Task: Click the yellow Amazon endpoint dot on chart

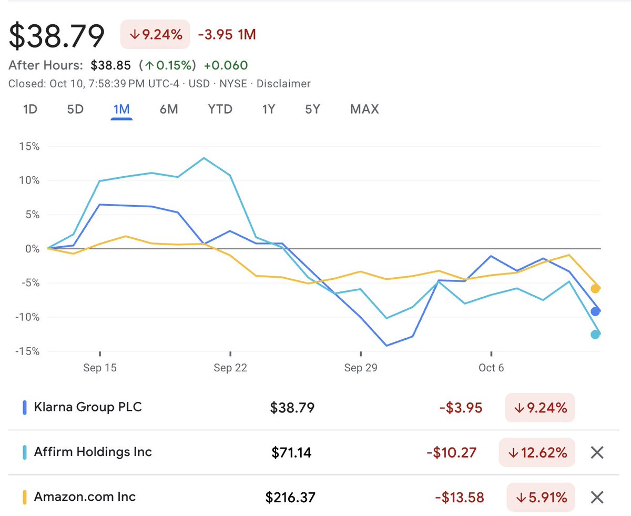Action: pyautogui.click(x=595, y=288)
